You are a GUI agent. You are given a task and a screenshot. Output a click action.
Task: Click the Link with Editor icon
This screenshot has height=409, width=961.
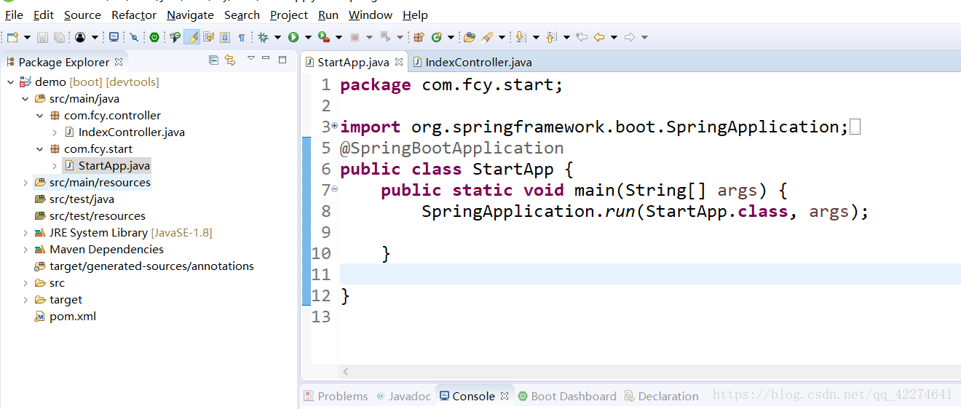coord(230,60)
